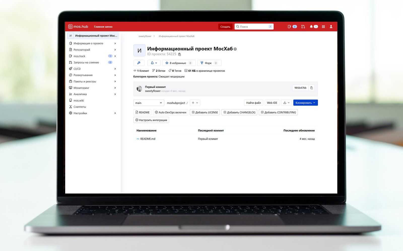Open merge requests icon in top bar
This screenshot has height=251, width=403.
(303, 27)
